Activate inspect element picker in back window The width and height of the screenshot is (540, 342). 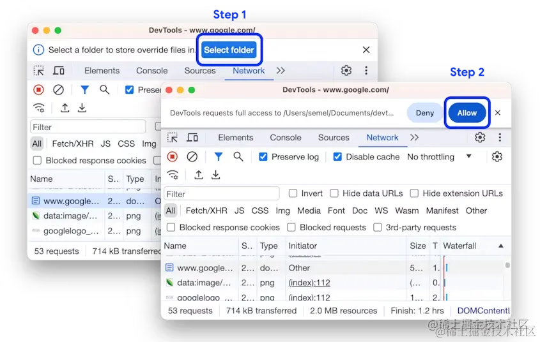[38, 70]
